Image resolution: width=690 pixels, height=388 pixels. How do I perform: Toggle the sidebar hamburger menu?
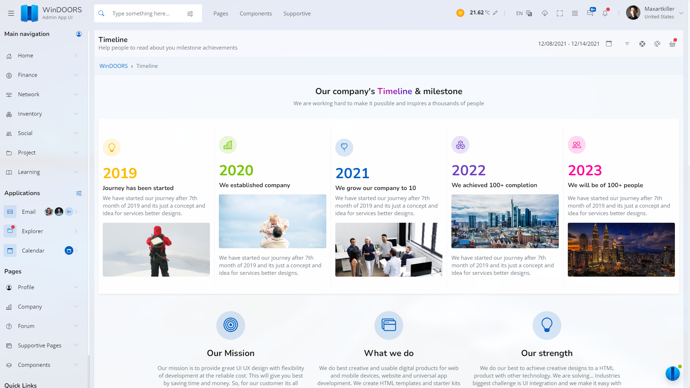click(11, 13)
